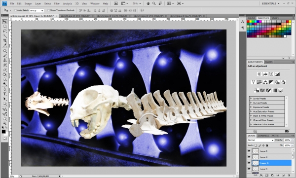Open layer styles fx menu
296x178 pixels.
point(261,176)
